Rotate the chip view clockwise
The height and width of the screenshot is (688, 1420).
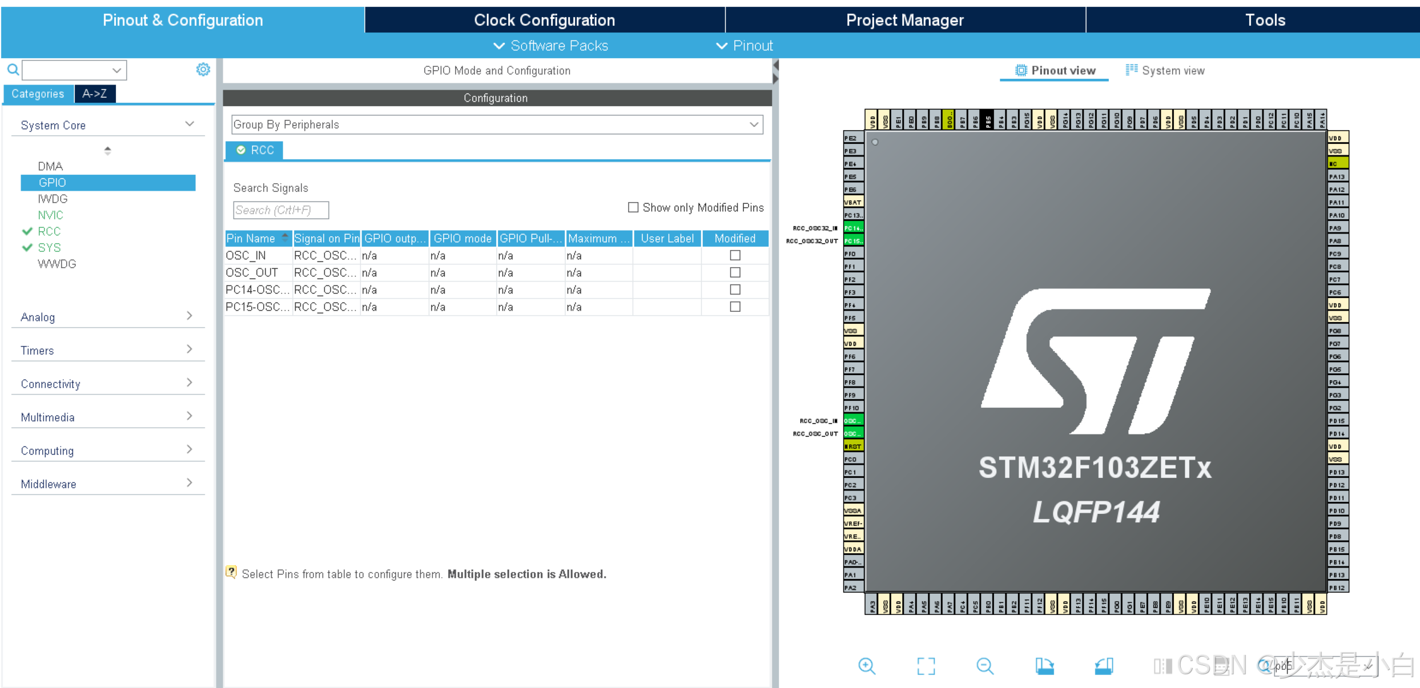click(1044, 666)
